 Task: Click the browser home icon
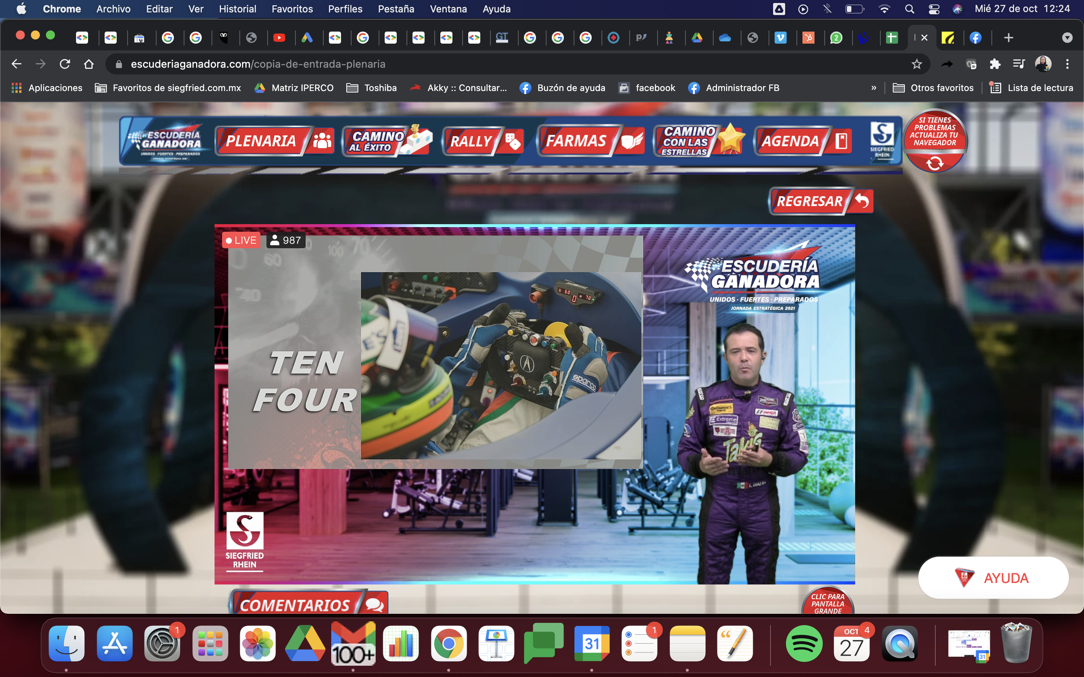89,64
